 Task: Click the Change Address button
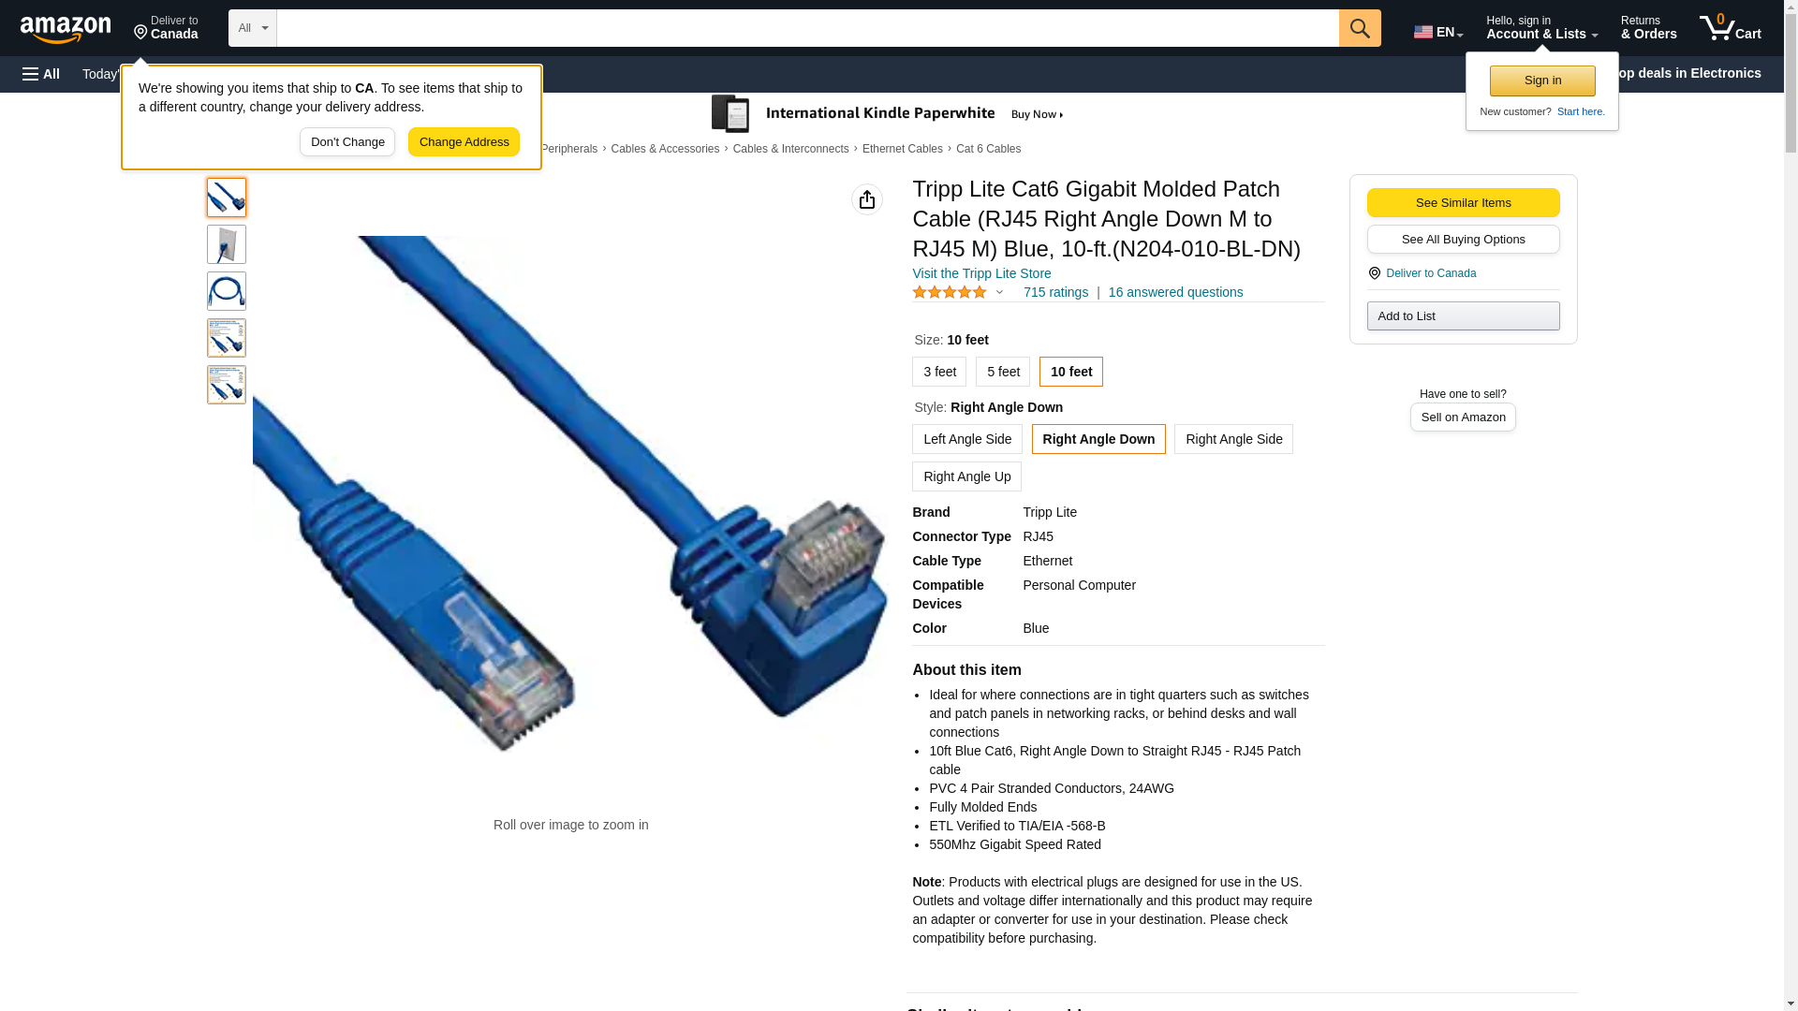464,142
